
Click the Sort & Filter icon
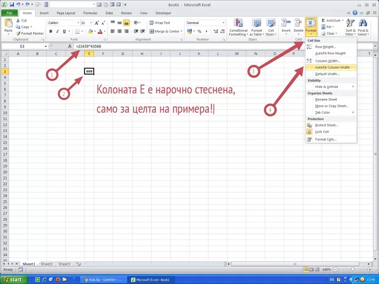350,23
